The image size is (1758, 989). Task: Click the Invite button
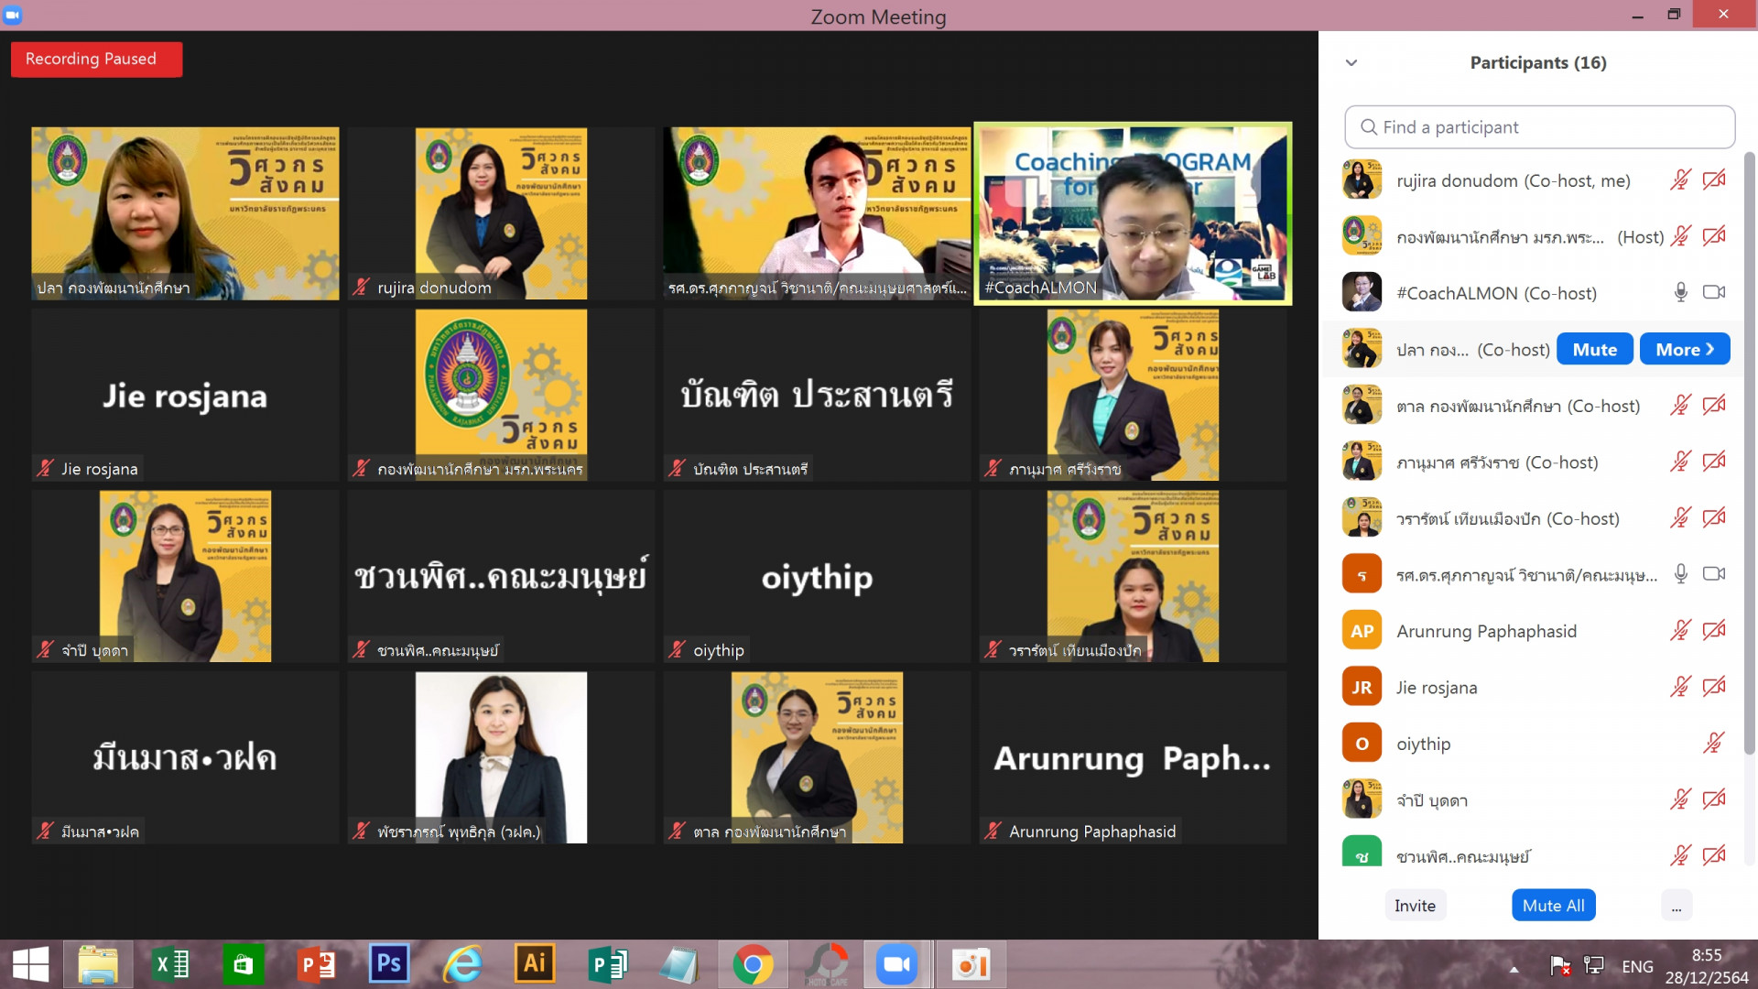(x=1415, y=906)
